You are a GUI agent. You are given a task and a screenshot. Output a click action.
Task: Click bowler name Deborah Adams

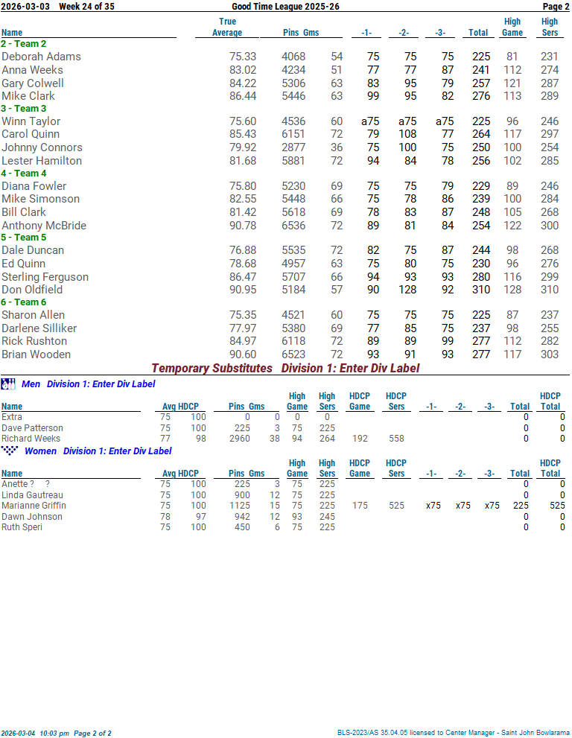pos(41,57)
